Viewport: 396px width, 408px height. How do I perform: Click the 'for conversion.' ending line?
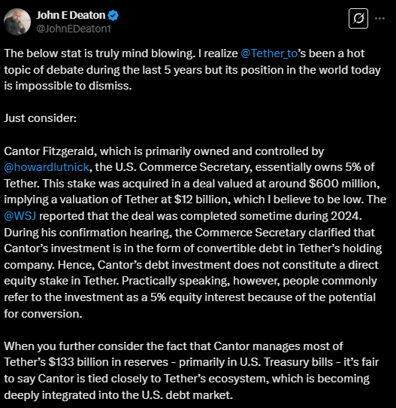[x=43, y=314]
